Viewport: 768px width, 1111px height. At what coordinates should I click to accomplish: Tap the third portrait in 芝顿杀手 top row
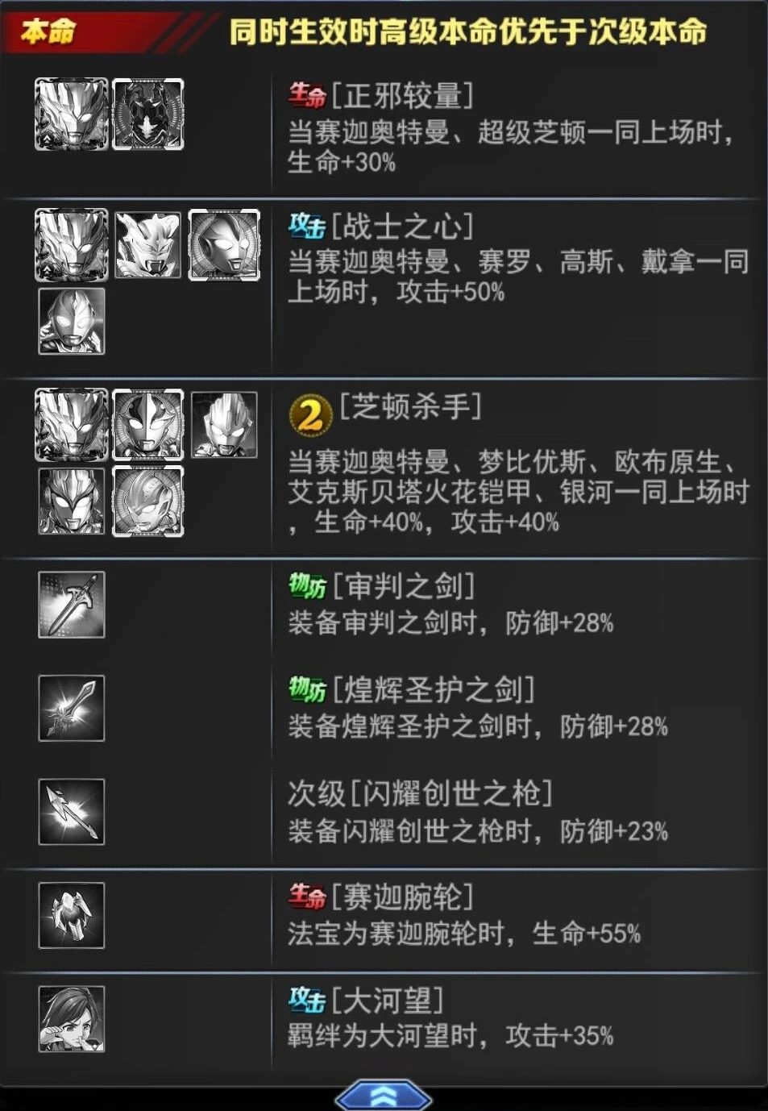coord(225,424)
